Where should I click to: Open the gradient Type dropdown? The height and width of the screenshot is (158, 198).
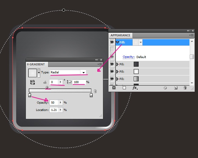pos(83,72)
